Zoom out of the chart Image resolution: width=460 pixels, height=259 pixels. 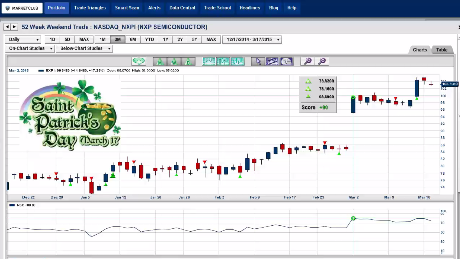pyautogui.click(x=322, y=61)
